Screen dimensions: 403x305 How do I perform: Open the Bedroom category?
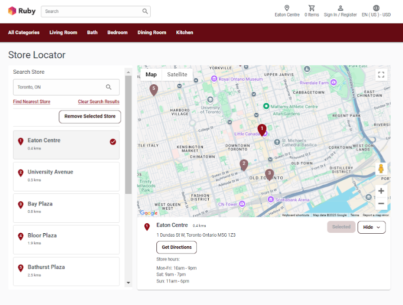(x=117, y=32)
